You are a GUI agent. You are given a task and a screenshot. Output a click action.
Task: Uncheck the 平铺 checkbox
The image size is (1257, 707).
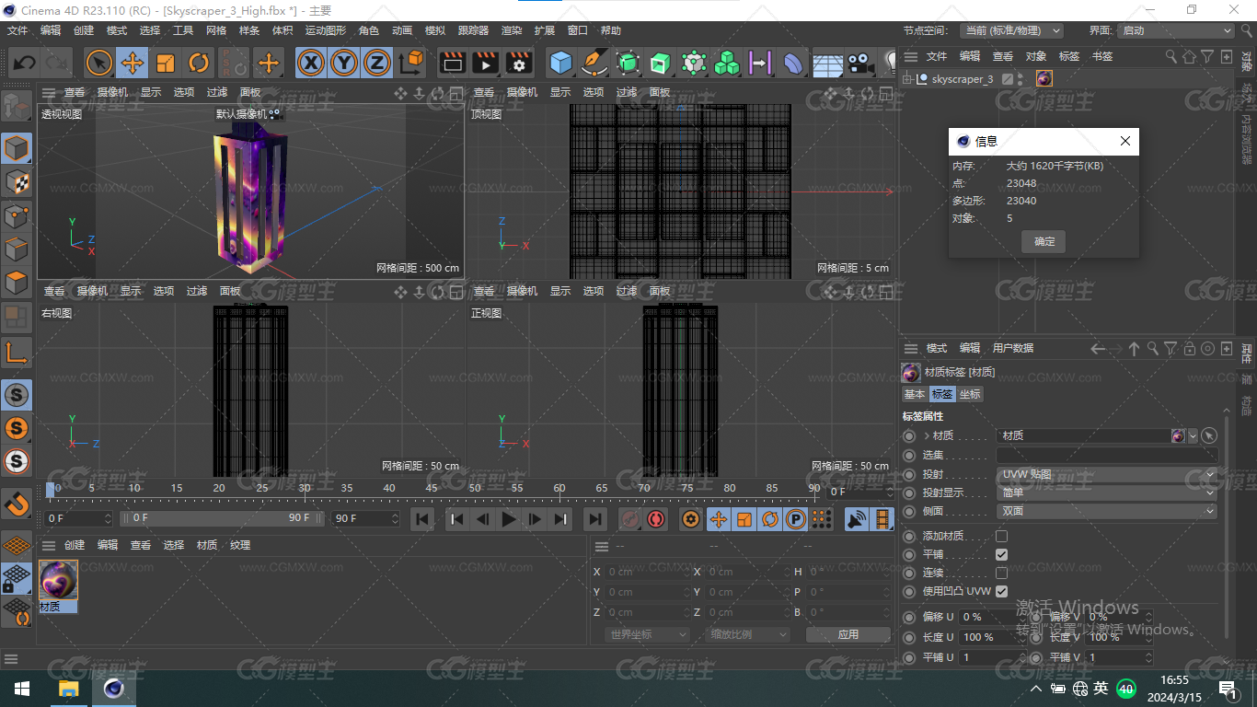pyautogui.click(x=1001, y=554)
